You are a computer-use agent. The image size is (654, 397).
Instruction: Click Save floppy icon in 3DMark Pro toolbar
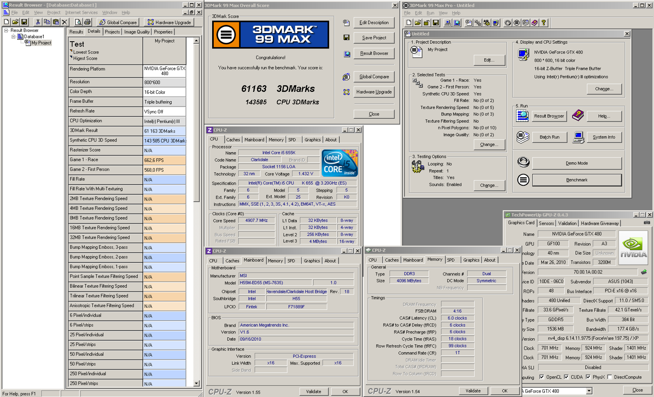[x=436, y=23]
